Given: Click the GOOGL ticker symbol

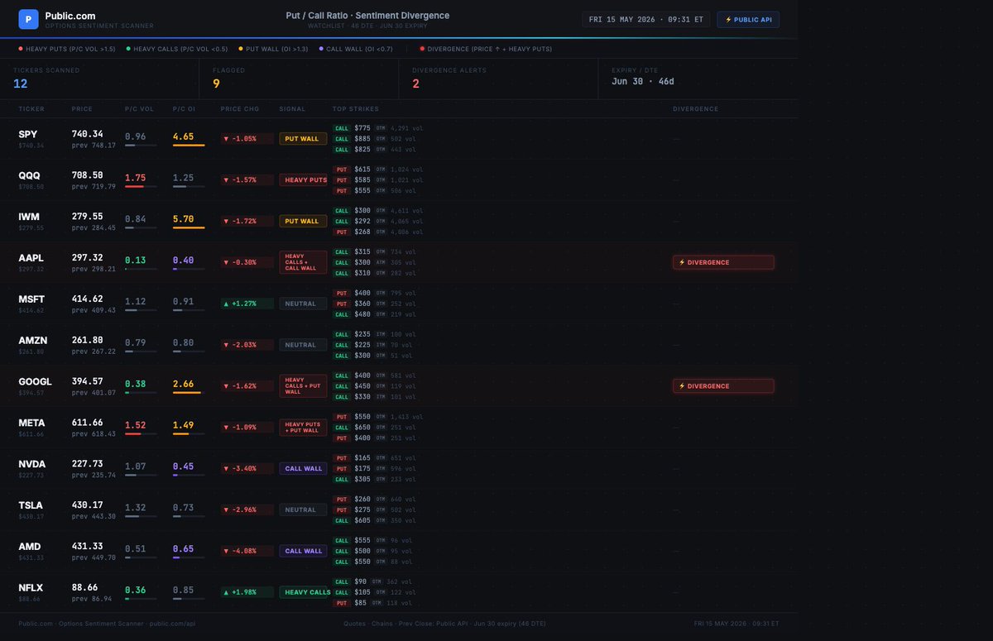Looking at the screenshot, I should coord(35,381).
